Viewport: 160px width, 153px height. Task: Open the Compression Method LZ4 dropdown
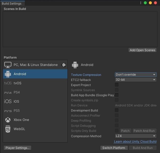136,136
